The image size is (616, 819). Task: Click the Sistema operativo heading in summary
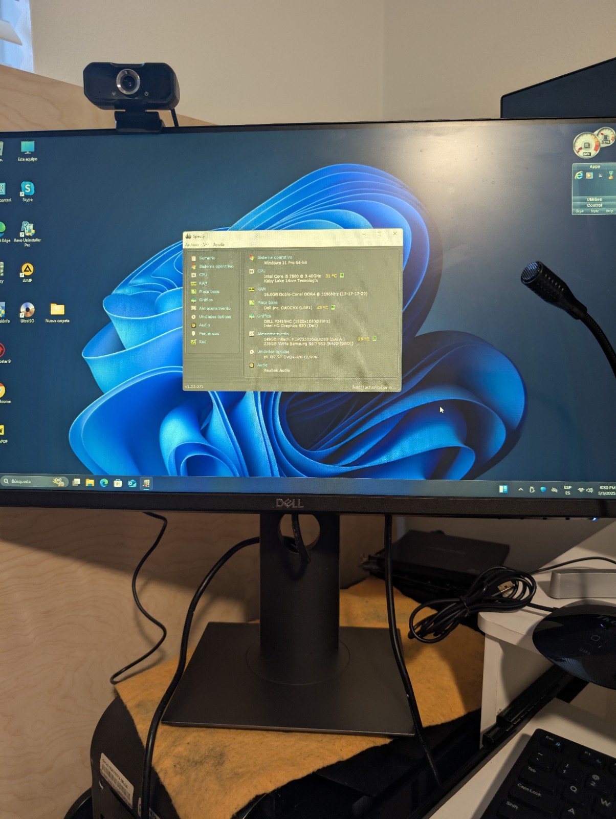[x=274, y=257]
